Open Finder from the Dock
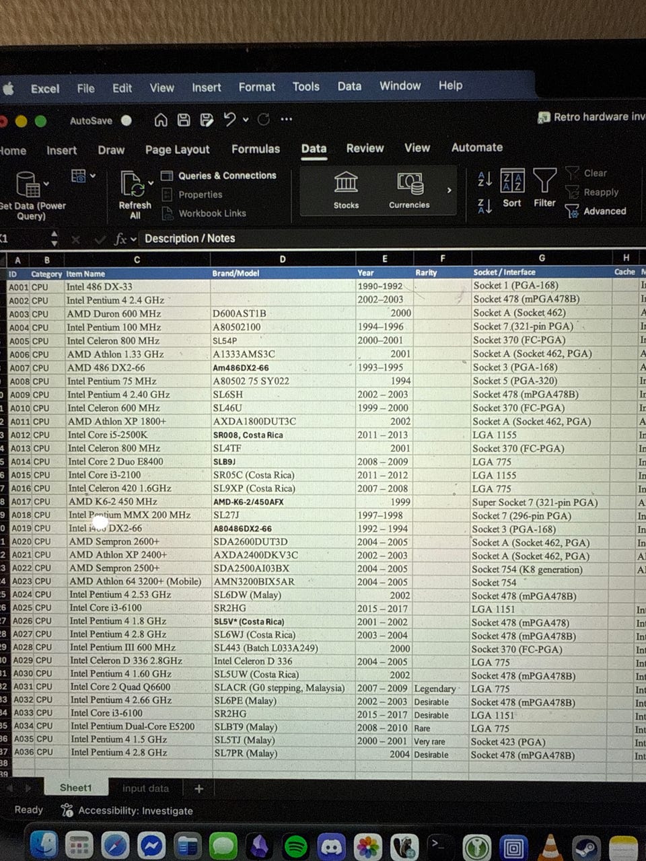Viewport: 646px width, 861px height. pos(44,846)
